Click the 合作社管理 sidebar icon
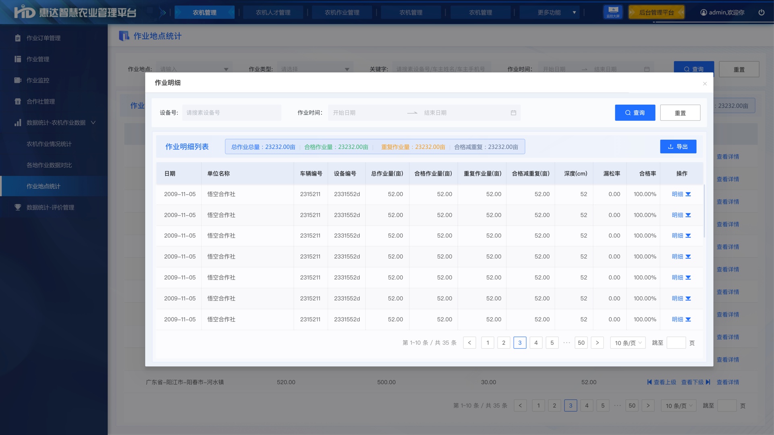 pyautogui.click(x=18, y=101)
